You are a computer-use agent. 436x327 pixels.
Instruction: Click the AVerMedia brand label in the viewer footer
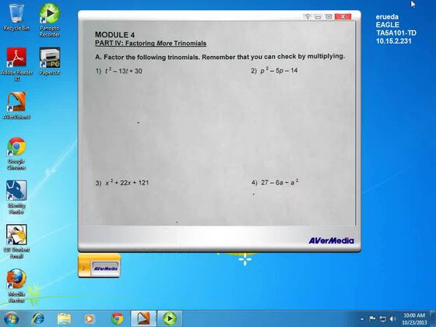(331, 241)
